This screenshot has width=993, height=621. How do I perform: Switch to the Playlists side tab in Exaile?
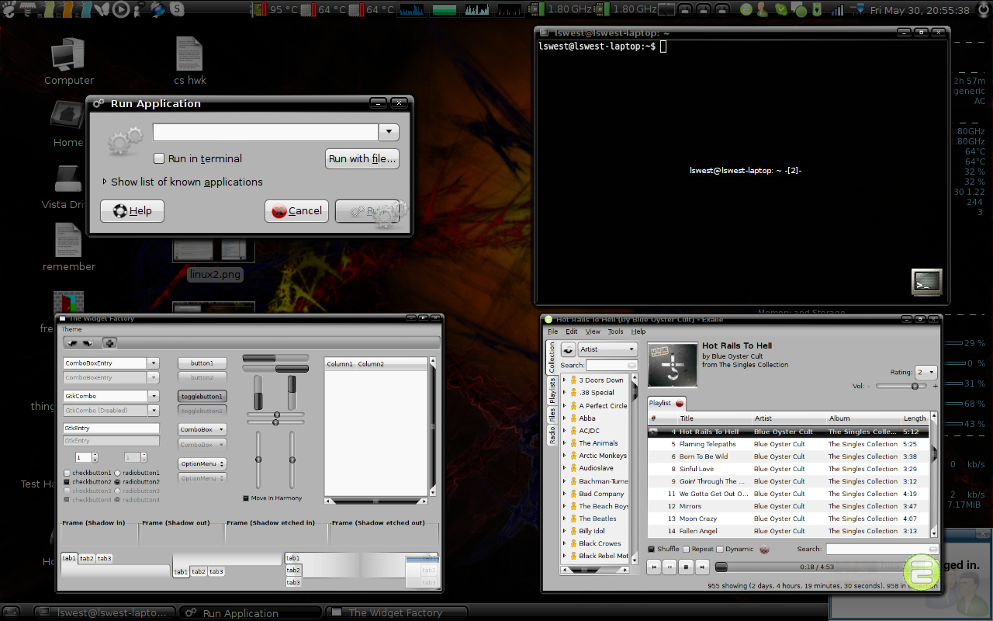coord(552,392)
